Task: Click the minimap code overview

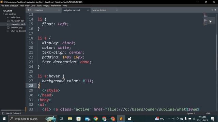Action: click(x=209, y=19)
